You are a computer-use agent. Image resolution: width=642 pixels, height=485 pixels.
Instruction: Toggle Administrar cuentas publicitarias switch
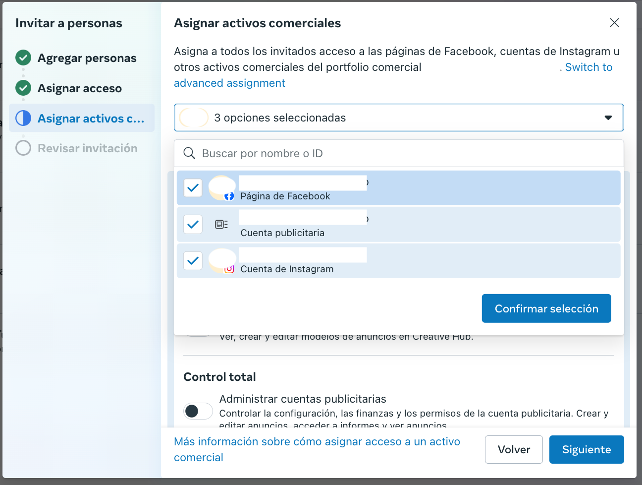(x=198, y=411)
